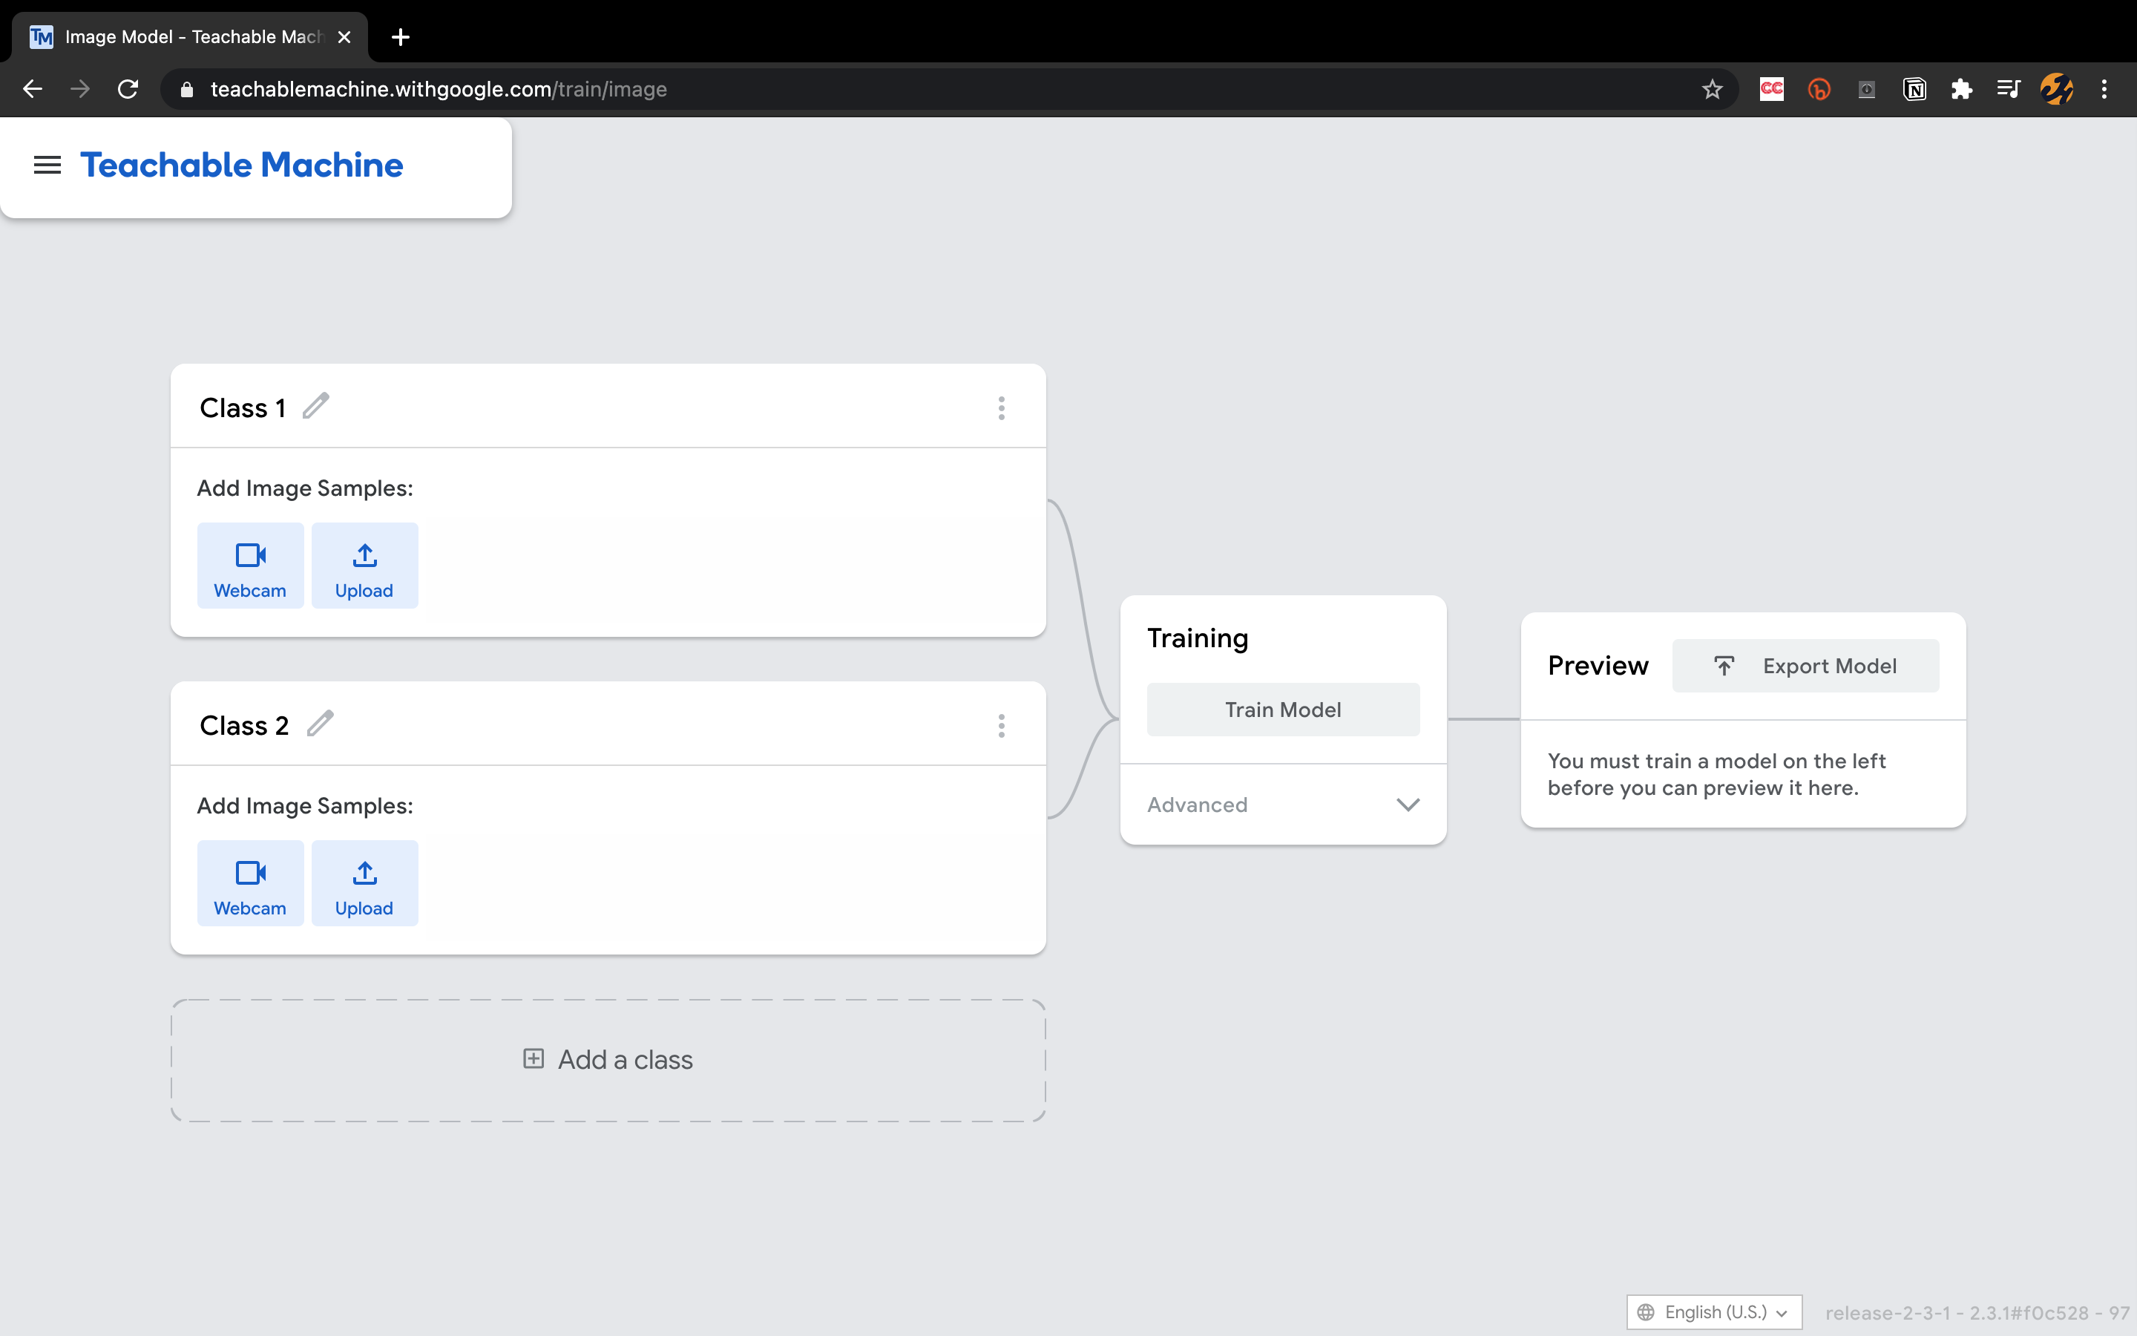Open Class 1 three-dot options menu
The height and width of the screenshot is (1336, 2137).
[1002, 408]
